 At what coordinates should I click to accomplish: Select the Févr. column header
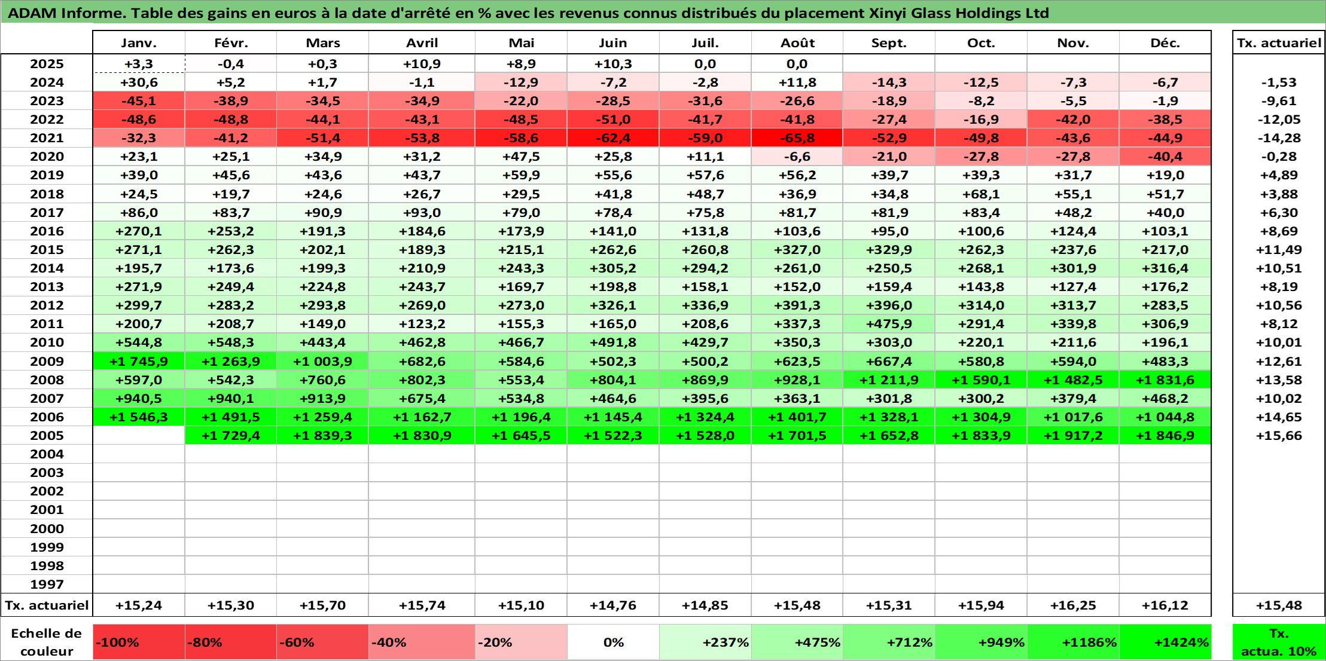(231, 43)
